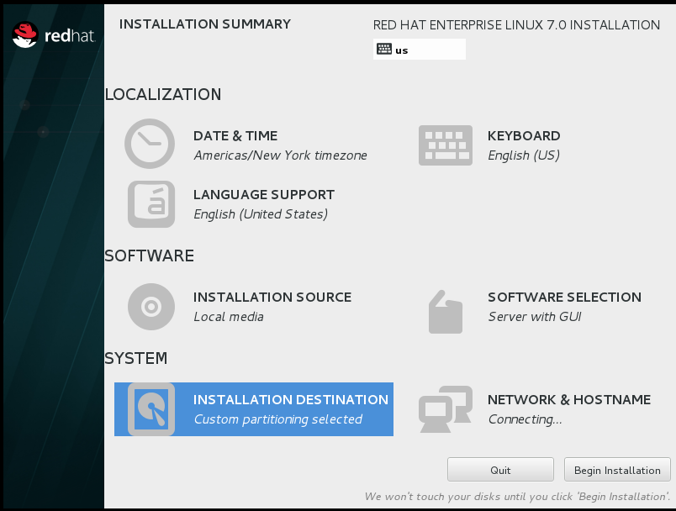
Task: Click the Network & Hostname computers icon
Action: click(x=446, y=409)
